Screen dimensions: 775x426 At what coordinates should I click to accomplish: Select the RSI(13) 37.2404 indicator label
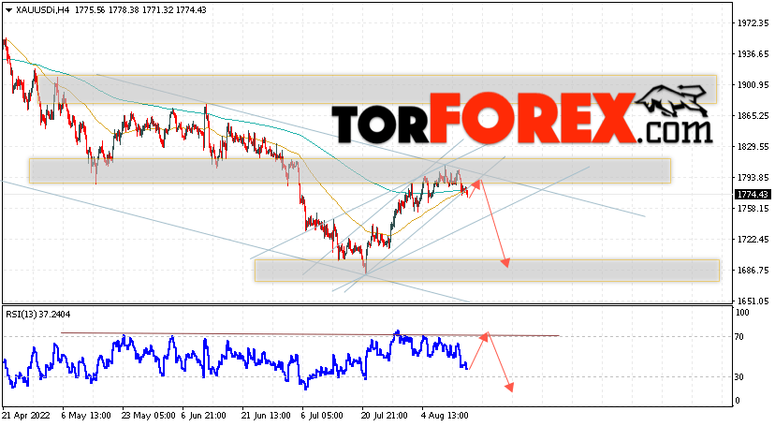coord(38,315)
